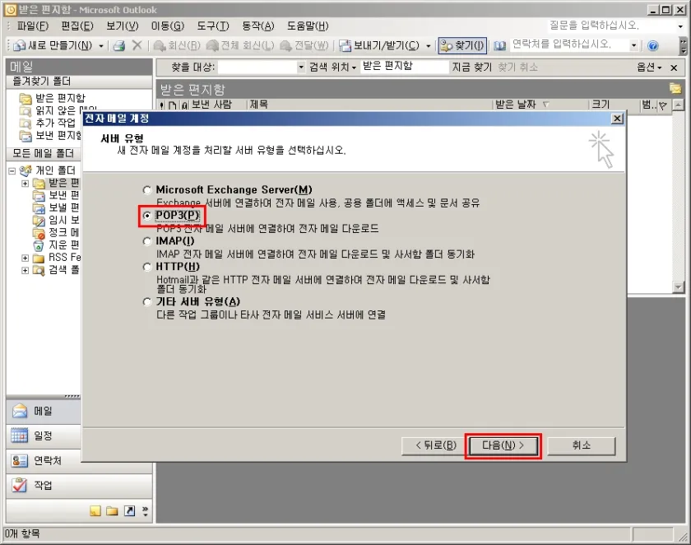This screenshot has height=545, width=691.
Task: Click the 회신(R) reply toolbar button
Action: click(177, 45)
